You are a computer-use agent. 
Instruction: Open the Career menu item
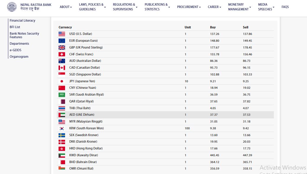pos(214,7)
